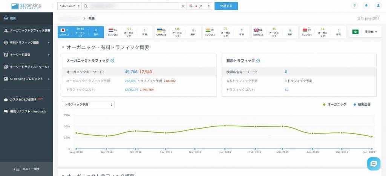This screenshot has height=176, width=386.
Task: Click the Jan, 2019 organic data point
Action: pyautogui.click(x=225, y=126)
